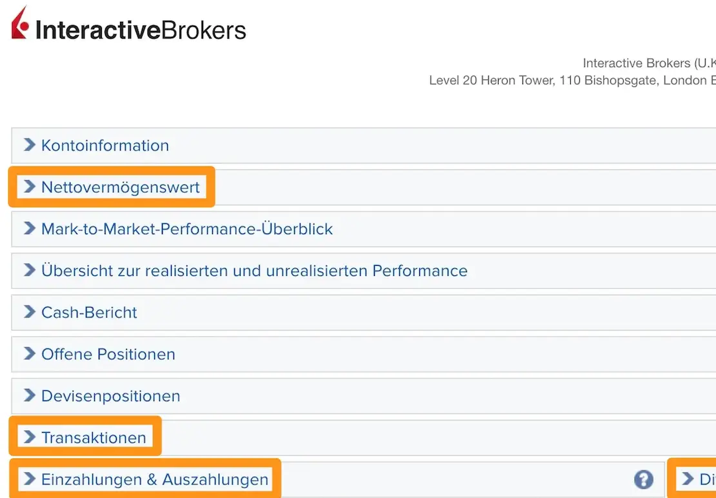Open Einzahlungen & Auszahlungen section label
The height and width of the screenshot is (498, 716).
point(155,480)
